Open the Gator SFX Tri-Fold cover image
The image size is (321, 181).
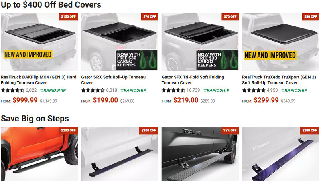coord(200,42)
